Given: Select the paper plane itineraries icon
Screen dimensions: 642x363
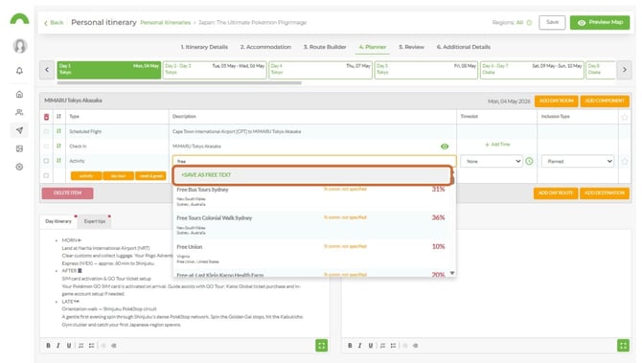Looking at the screenshot, I should coord(19,130).
